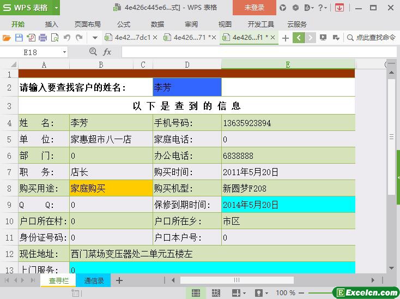Click the print preview icon
This screenshot has width=400, height=299.
tap(54, 38)
